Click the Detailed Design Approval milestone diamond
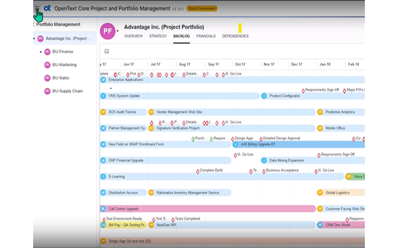Screen dimensions: 398x248 click(261, 139)
